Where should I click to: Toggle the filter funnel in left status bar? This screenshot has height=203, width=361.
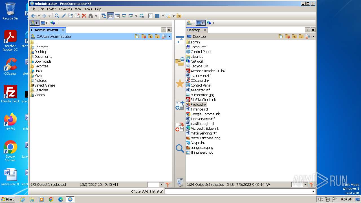pos(168,185)
